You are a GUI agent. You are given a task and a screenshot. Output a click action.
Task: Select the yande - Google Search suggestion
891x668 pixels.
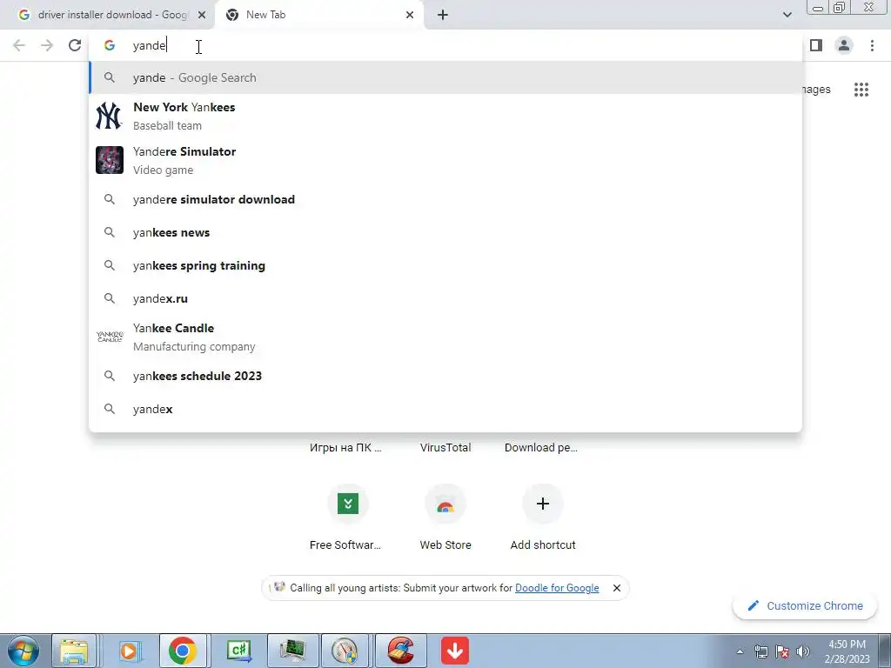[445, 77]
